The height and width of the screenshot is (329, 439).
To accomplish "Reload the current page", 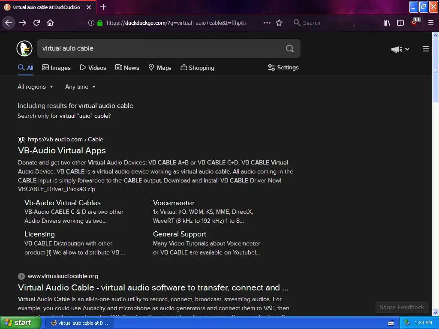I will tap(36, 23).
